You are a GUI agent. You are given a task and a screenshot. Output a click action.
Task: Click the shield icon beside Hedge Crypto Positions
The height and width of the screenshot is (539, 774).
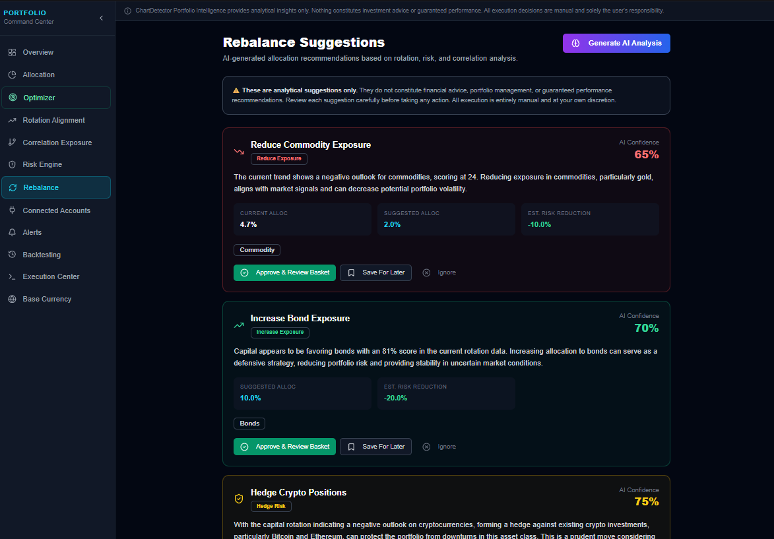coord(239,499)
